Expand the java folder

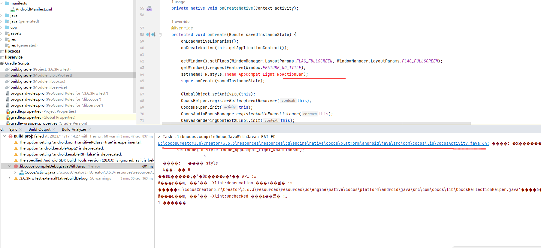tap(2, 15)
